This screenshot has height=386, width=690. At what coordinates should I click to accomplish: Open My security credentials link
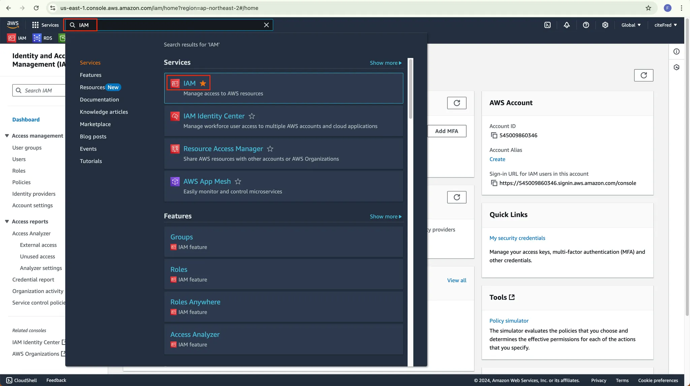click(517, 238)
